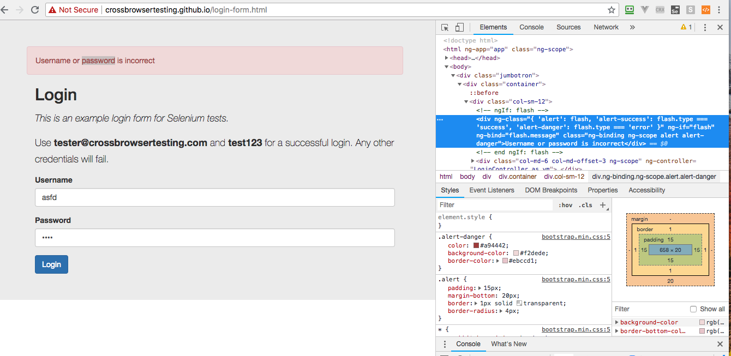Switch to the Event Listeners tab

[x=492, y=190]
